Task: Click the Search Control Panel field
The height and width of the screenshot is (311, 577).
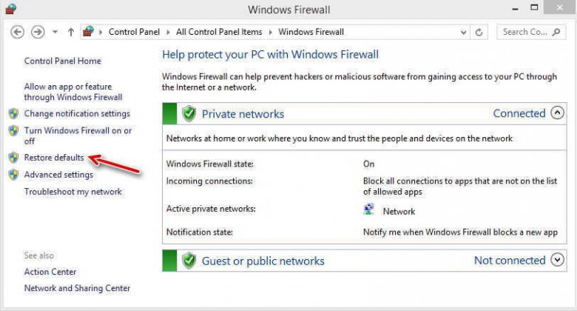Action: (x=524, y=32)
